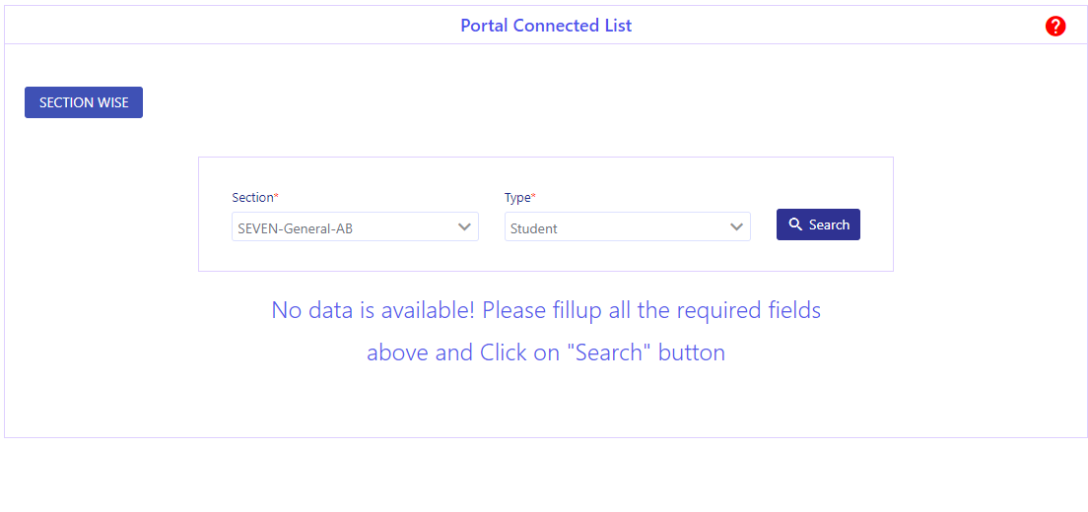The image size is (1088, 512).
Task: Open the Section combo box field
Action: [355, 226]
